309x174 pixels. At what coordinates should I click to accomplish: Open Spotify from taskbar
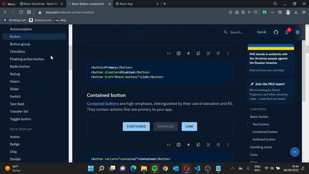click(x=154, y=168)
